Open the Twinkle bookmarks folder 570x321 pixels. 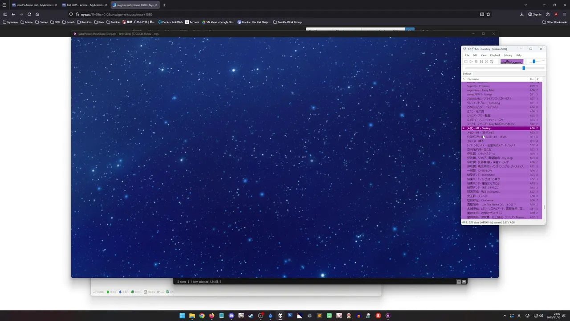[113, 22]
